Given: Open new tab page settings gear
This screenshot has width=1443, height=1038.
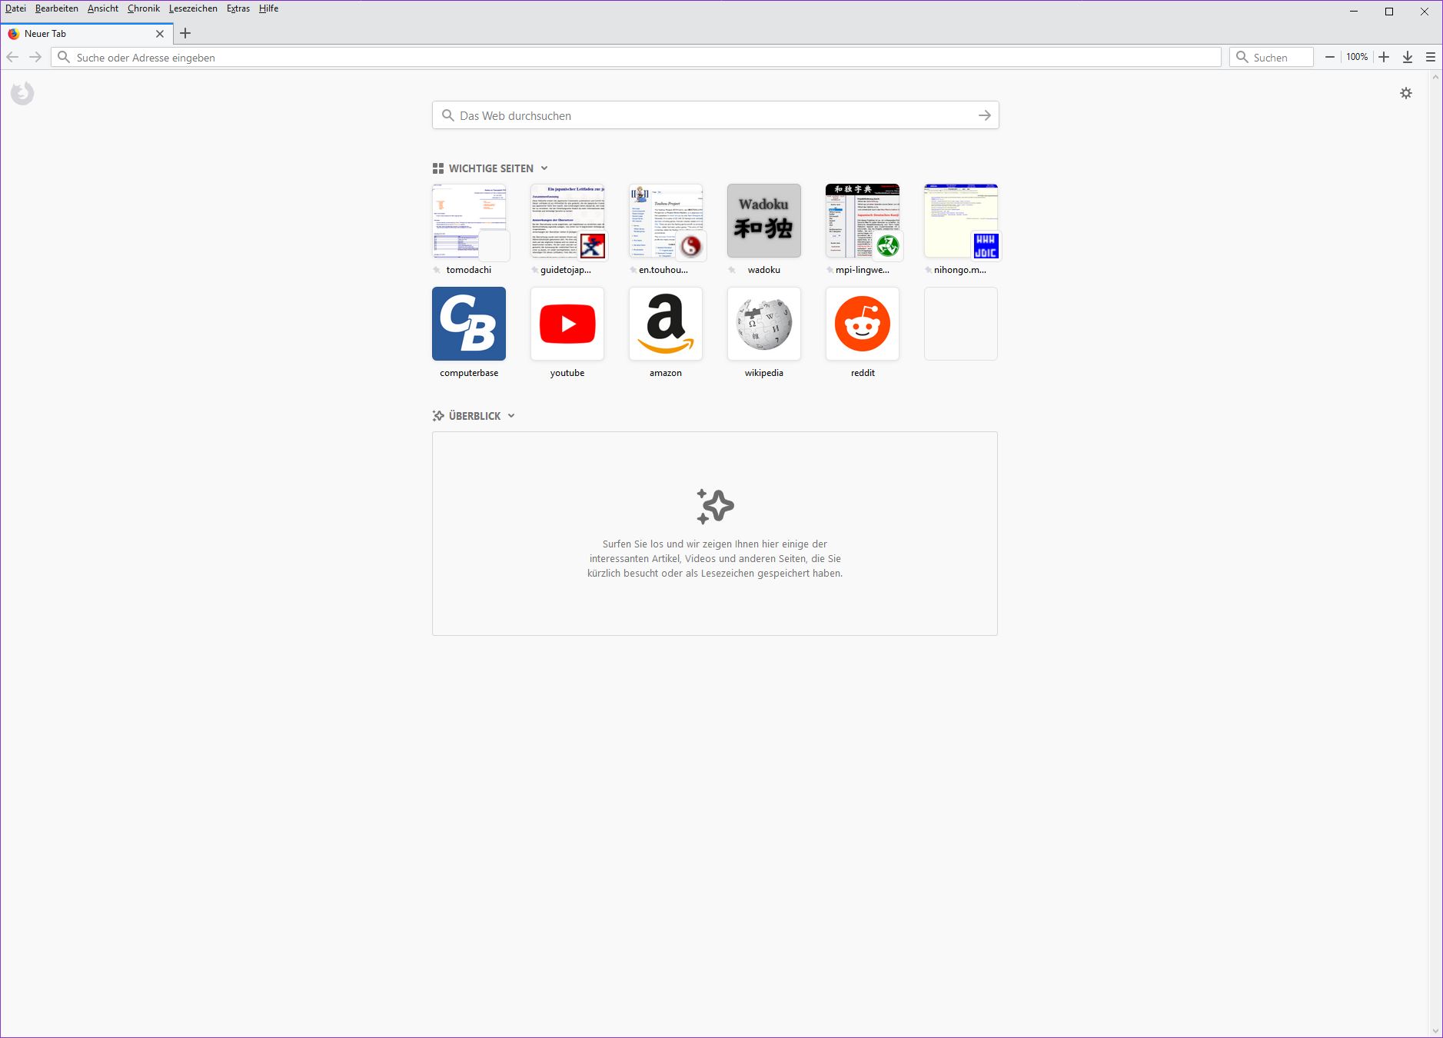Looking at the screenshot, I should click(x=1406, y=93).
